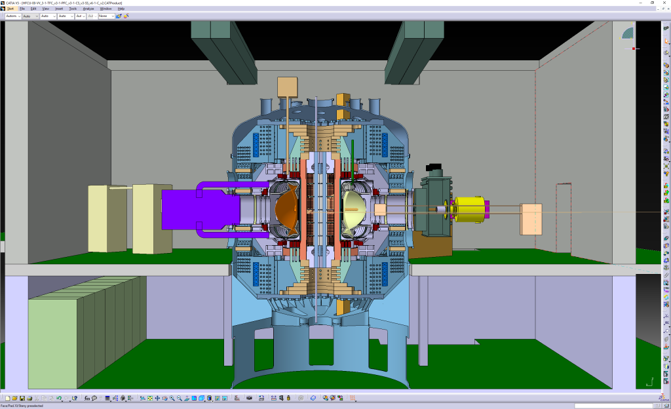Switch to Isometric View

pos(202,397)
